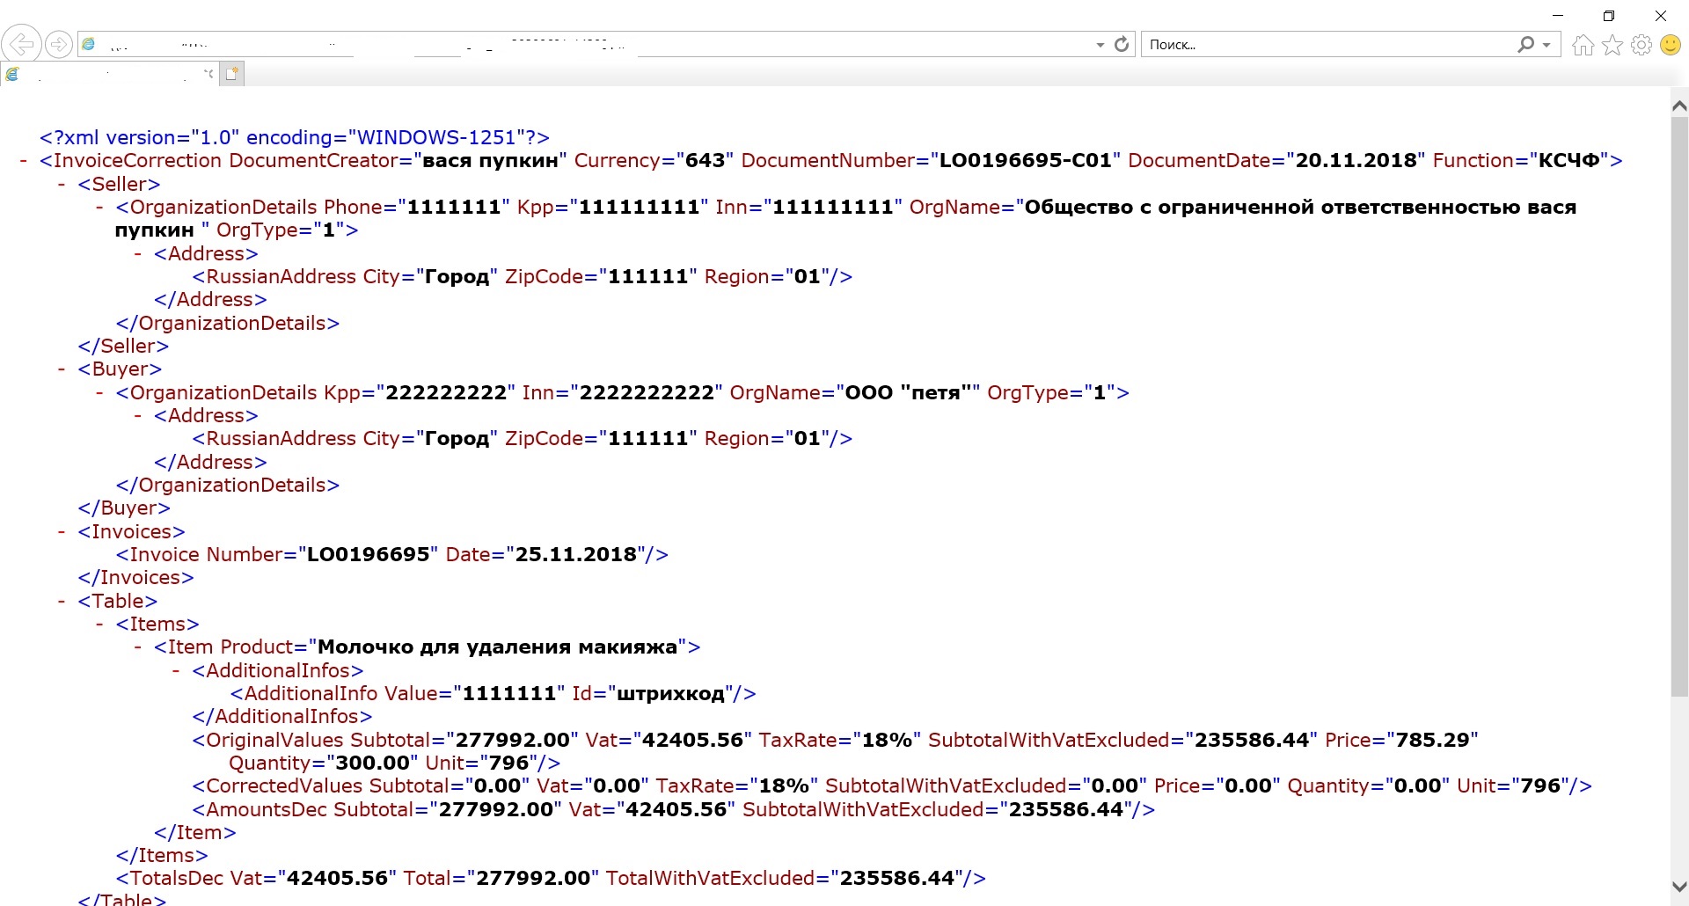Switch to the open XML page tab
Screen dimensions: 1689x906
tap(106, 74)
